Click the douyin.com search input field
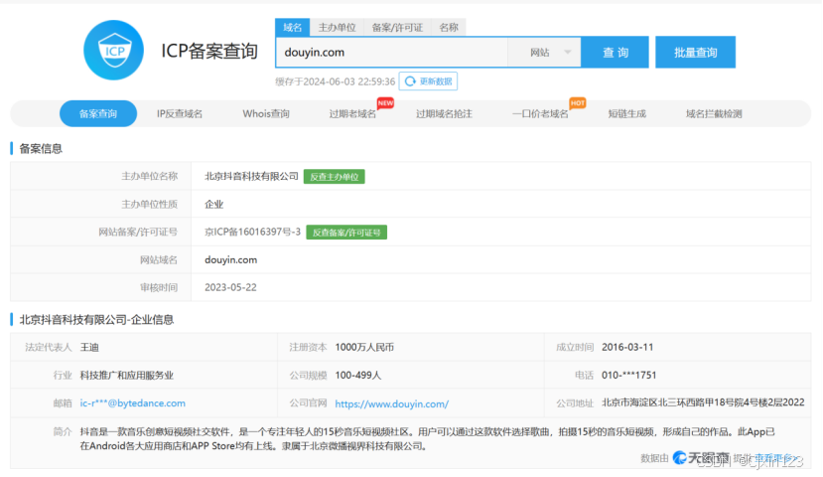Image resolution: width=823 pixels, height=477 pixels. point(392,53)
